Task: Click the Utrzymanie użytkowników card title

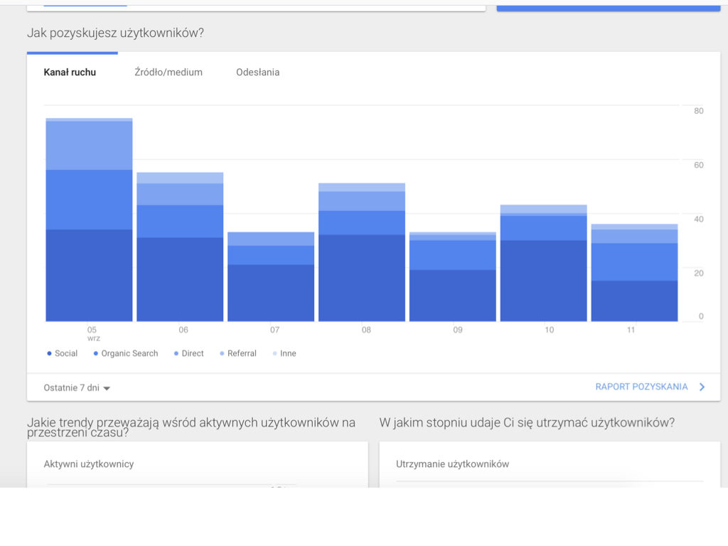Action: click(x=453, y=464)
